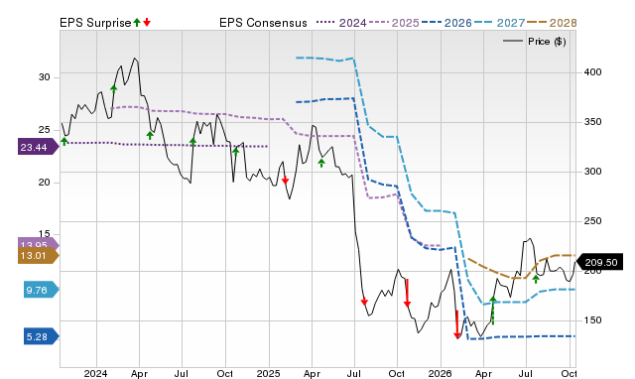Select green surprise arrow in February 2024
The height and width of the screenshot is (379, 635).
(x=114, y=89)
